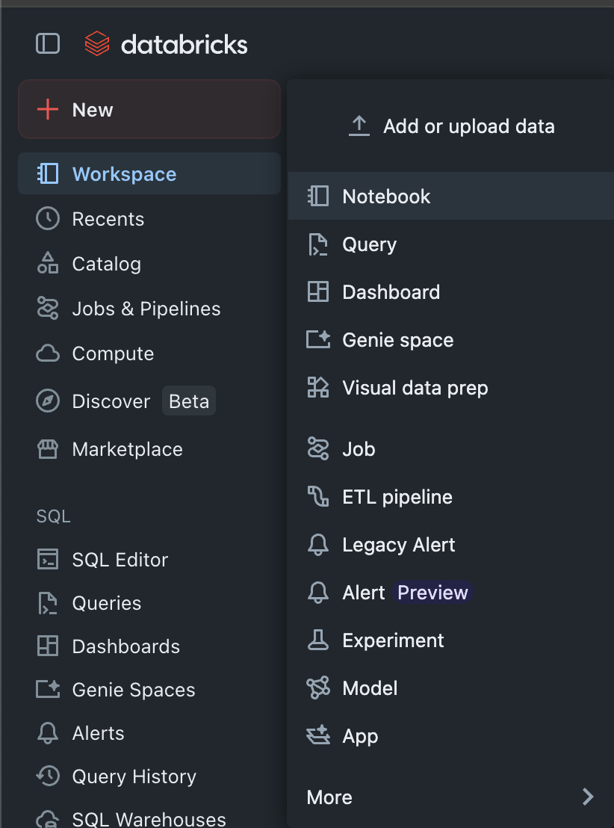The image size is (614, 828).
Task: Expand the More submenu chevron
Action: click(588, 797)
